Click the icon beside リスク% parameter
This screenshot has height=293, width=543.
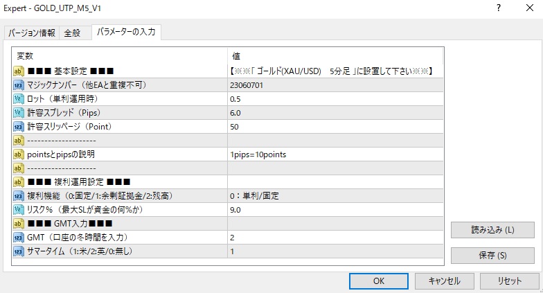19,210
